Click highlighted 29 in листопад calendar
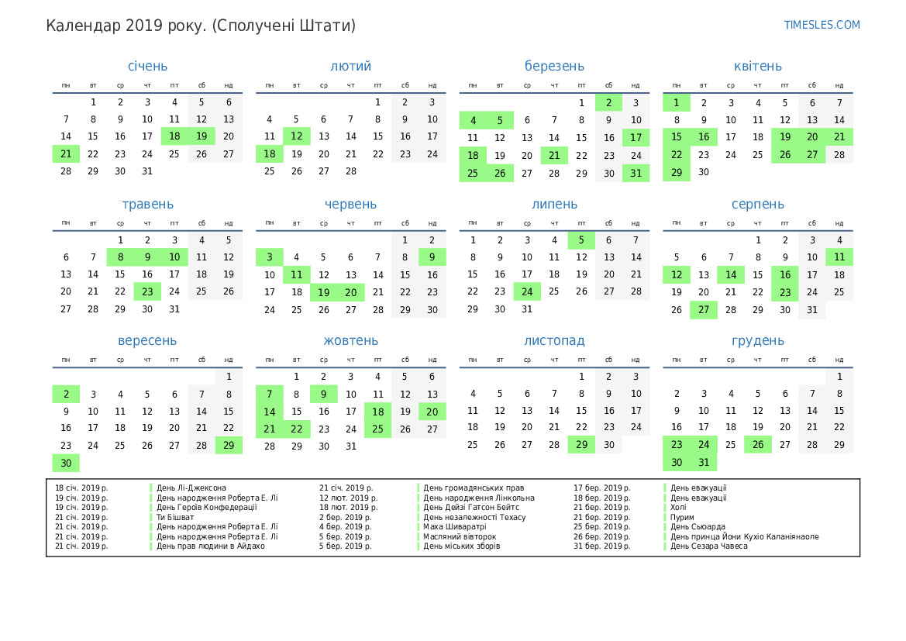906x641 pixels. tap(581, 445)
